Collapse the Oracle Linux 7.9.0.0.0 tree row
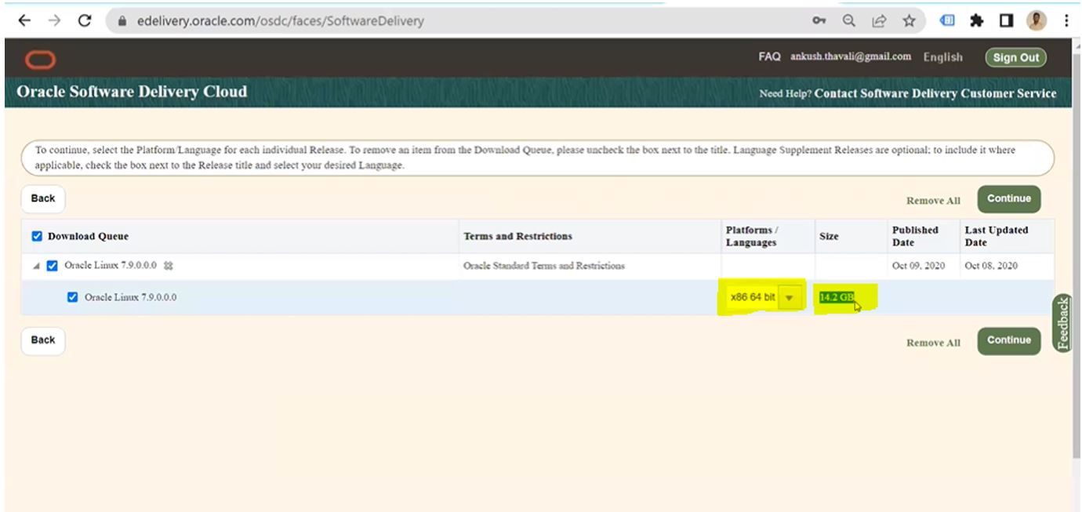The image size is (1082, 512). (36, 267)
